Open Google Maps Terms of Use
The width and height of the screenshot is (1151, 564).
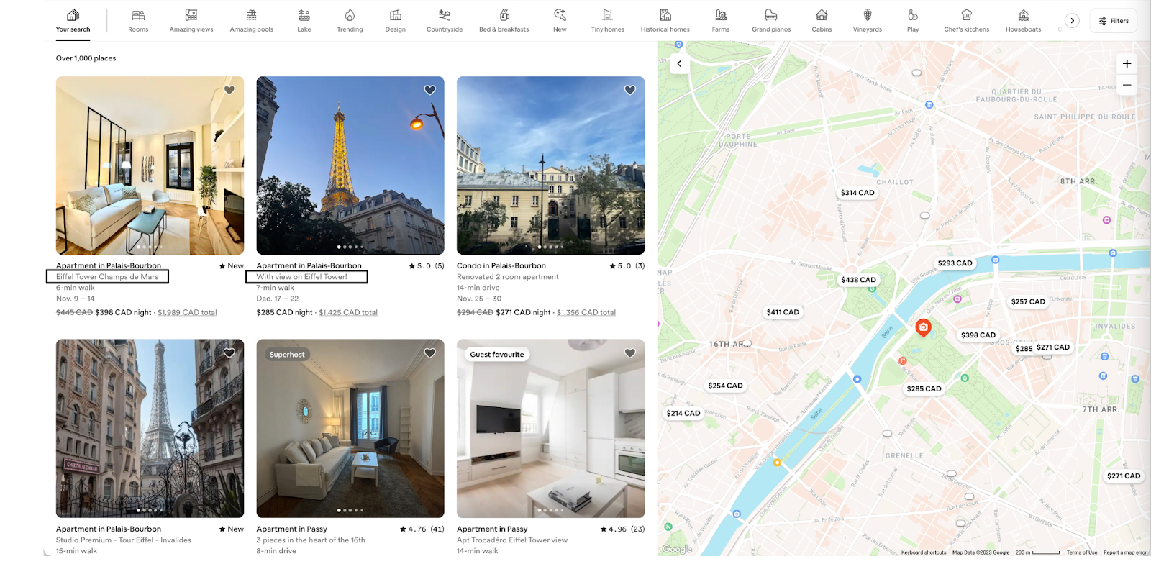click(1082, 552)
